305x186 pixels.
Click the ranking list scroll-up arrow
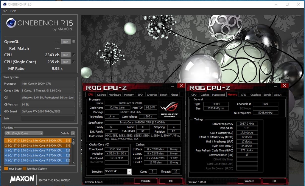[74, 140]
